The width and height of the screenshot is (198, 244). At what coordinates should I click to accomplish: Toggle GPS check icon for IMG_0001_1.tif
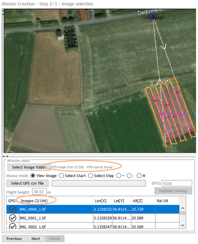click(13, 218)
